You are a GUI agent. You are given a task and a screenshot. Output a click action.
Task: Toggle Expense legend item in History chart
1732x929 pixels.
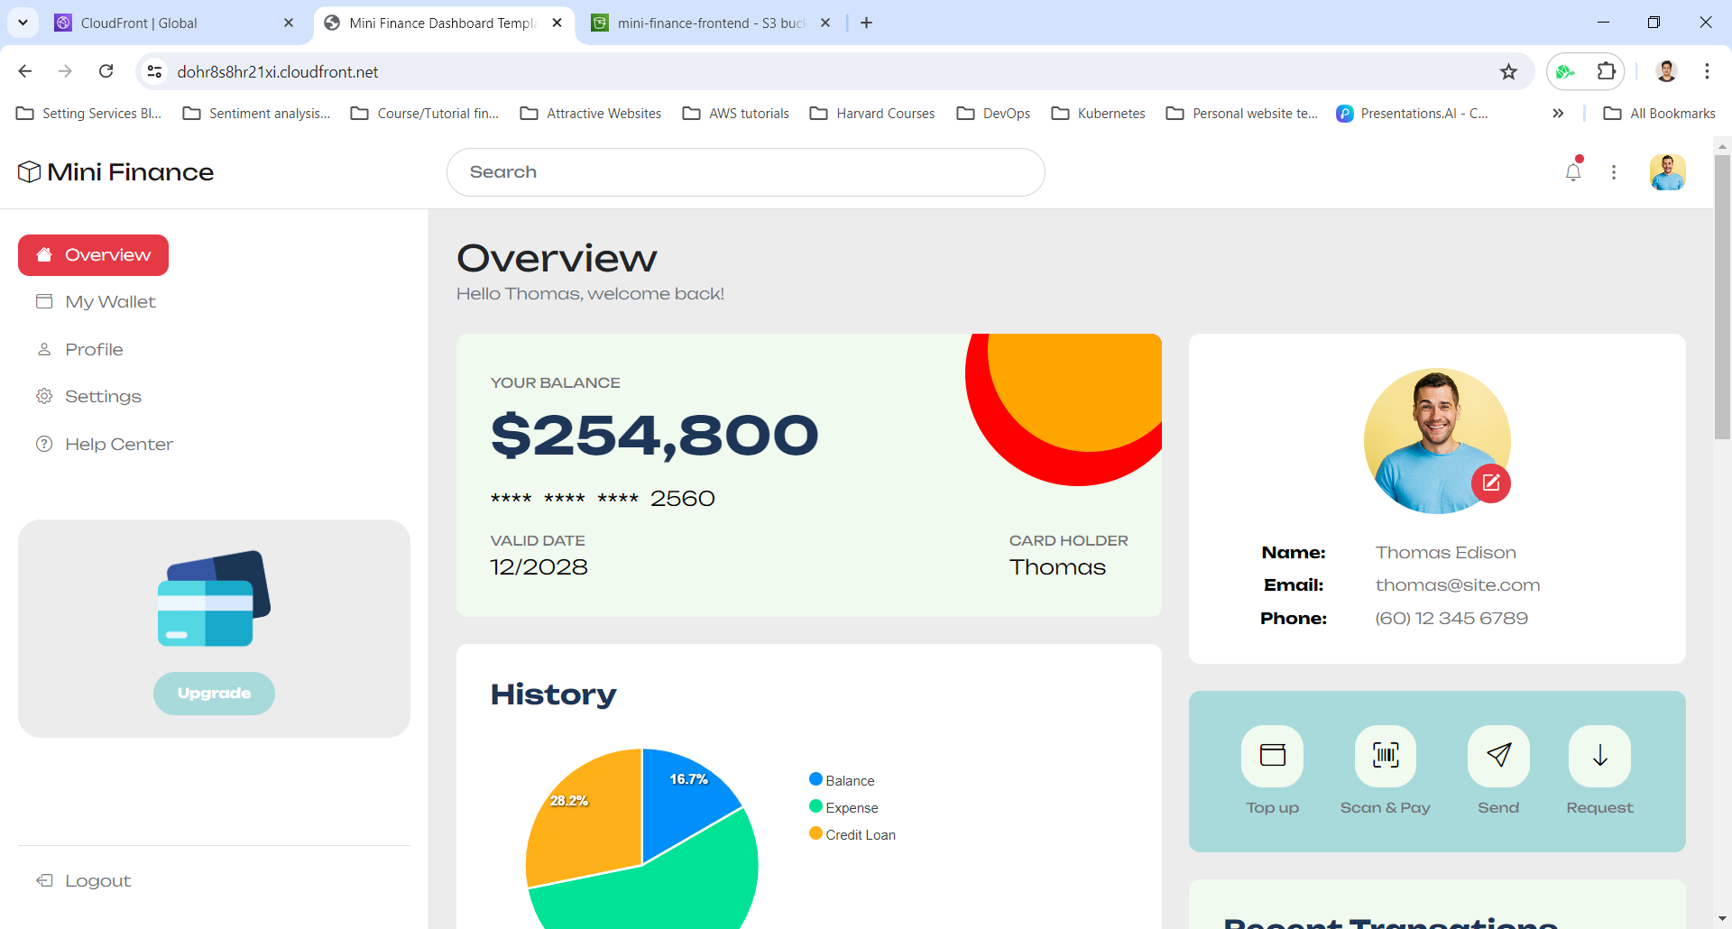click(x=843, y=807)
